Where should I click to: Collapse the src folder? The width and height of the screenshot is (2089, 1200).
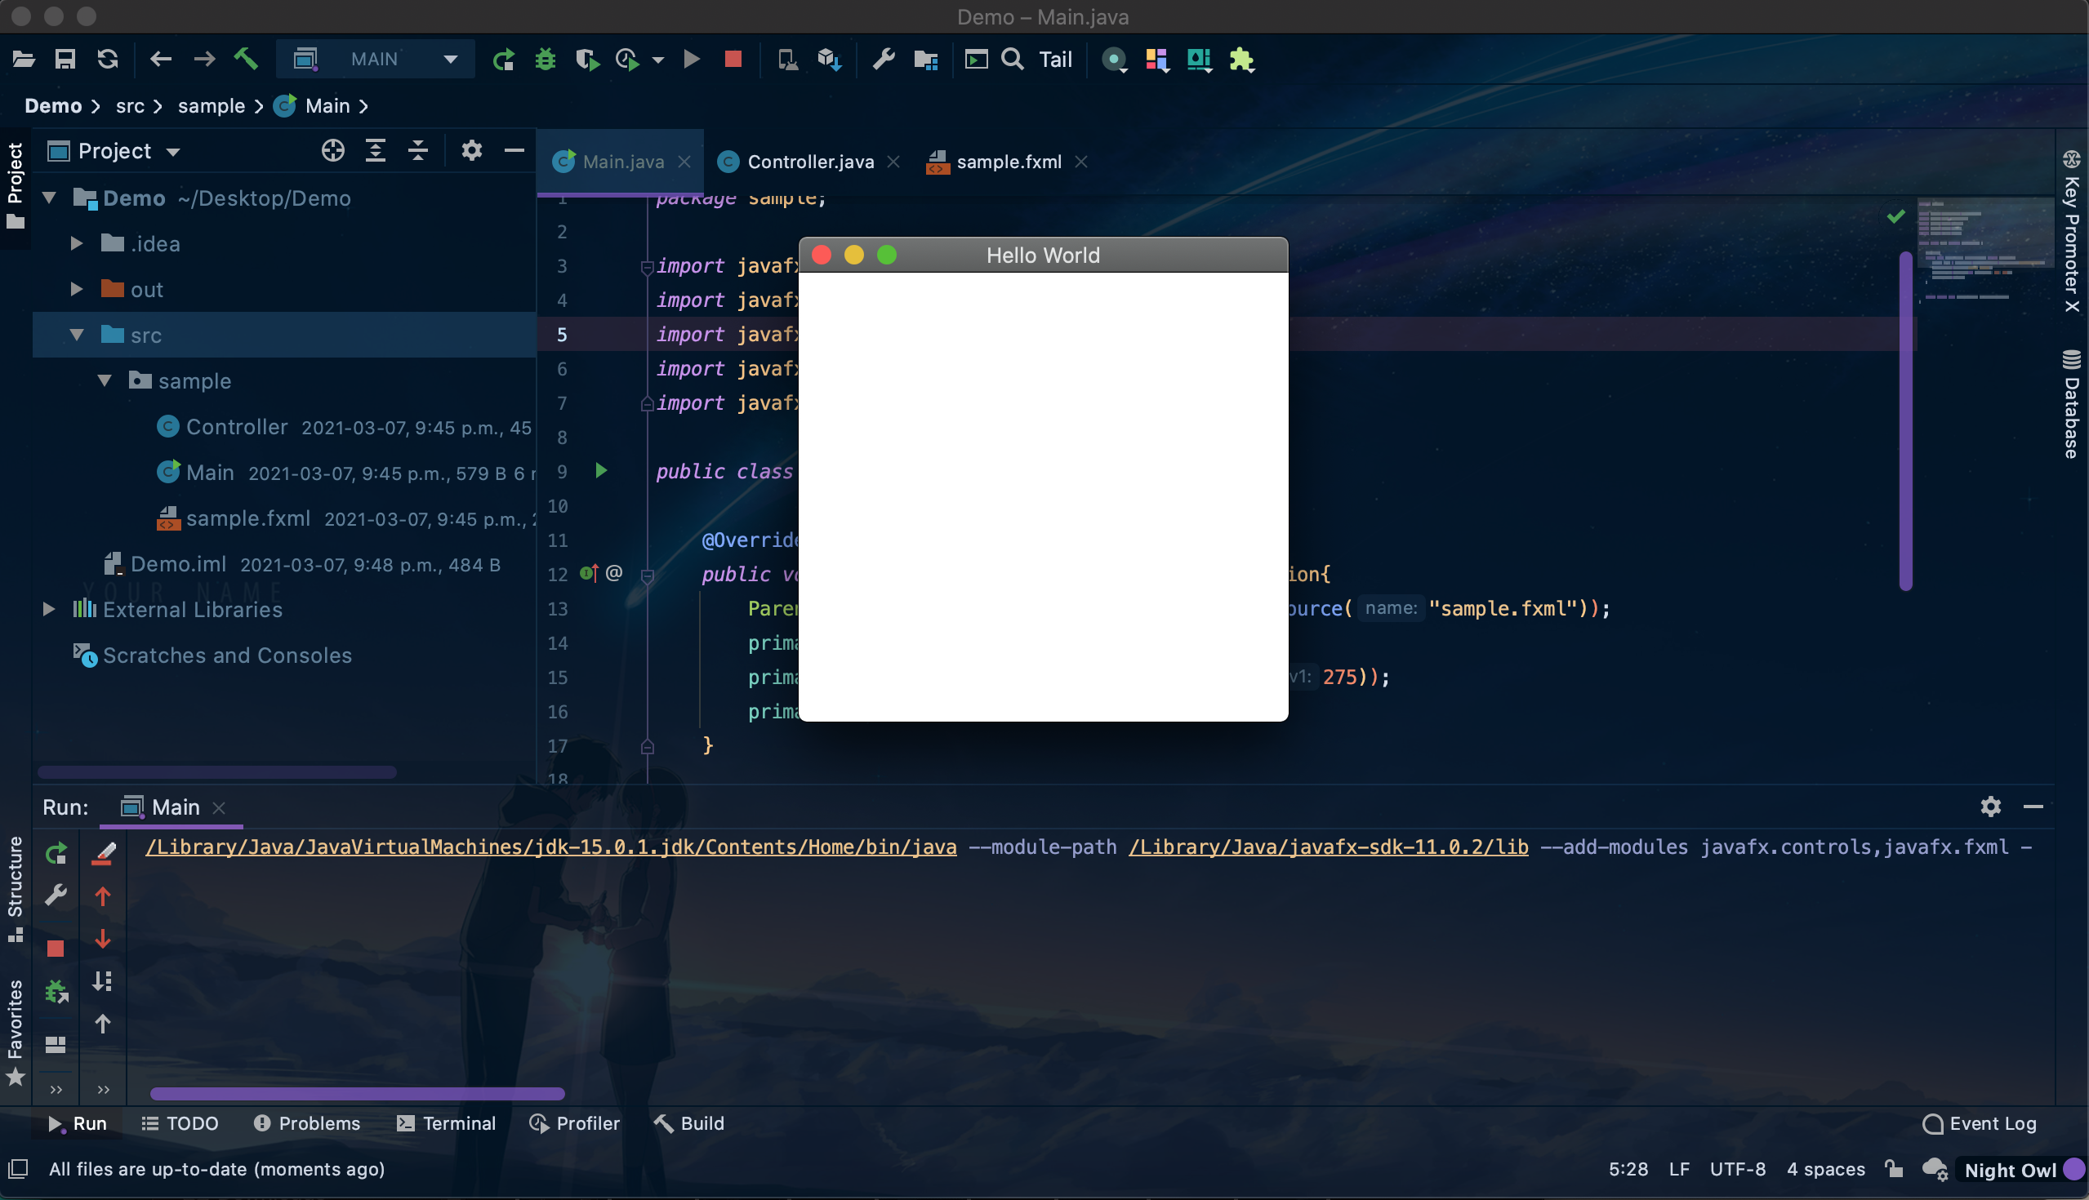click(x=78, y=335)
